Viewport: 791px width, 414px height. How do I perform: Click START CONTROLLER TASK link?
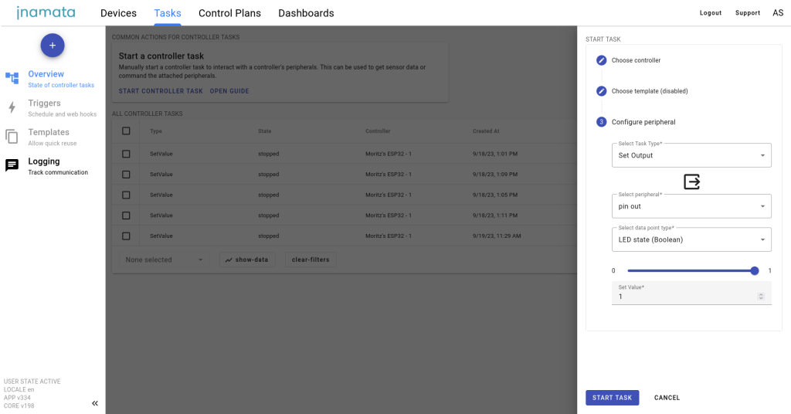click(161, 91)
